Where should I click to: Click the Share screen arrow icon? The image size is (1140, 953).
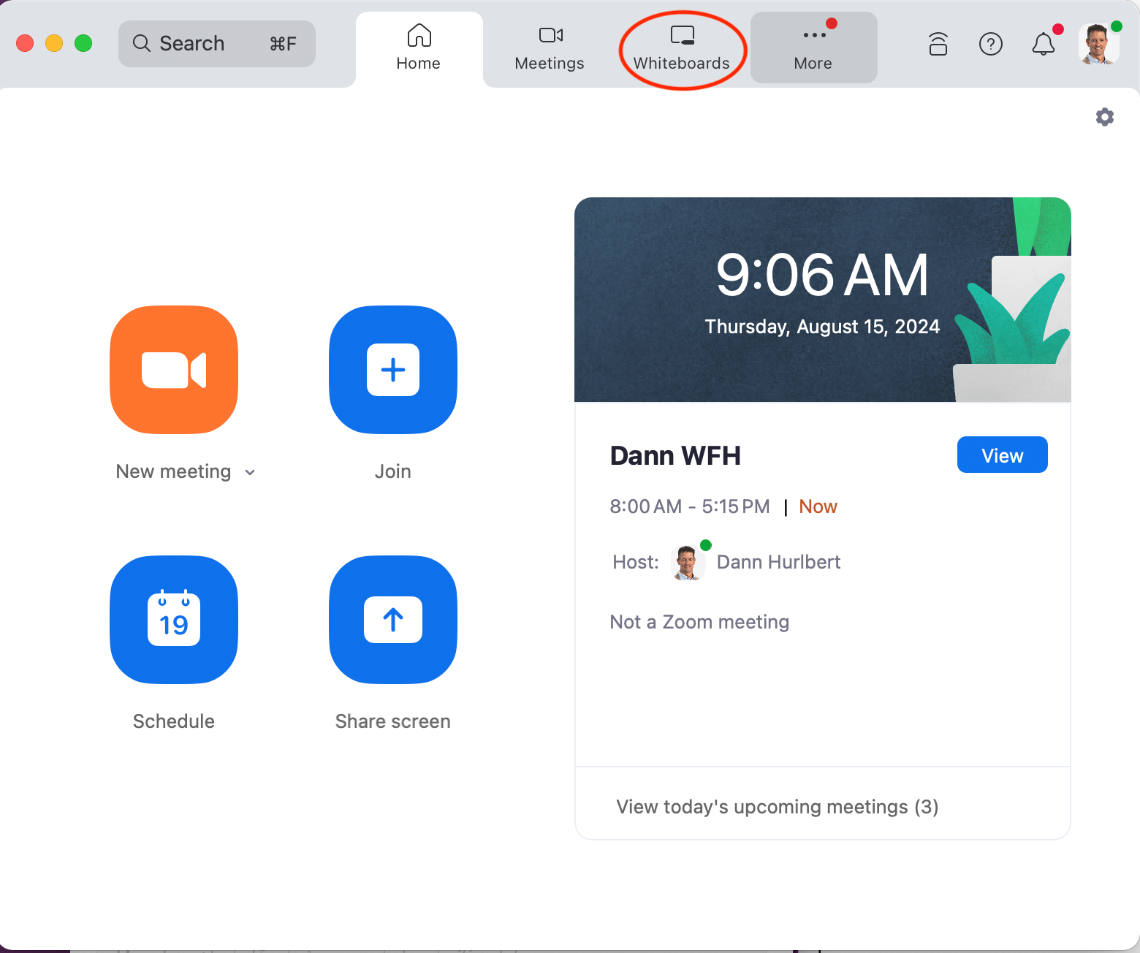coord(393,620)
